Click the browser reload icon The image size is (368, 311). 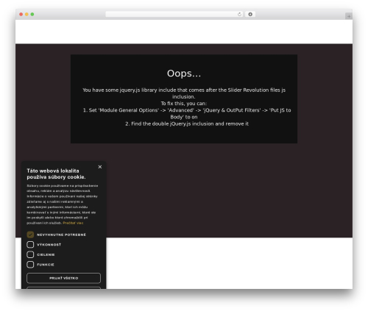239,15
